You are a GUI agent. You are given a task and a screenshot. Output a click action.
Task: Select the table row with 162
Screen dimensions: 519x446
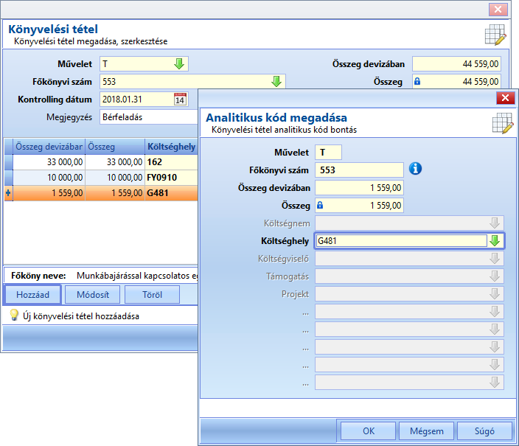click(x=101, y=162)
